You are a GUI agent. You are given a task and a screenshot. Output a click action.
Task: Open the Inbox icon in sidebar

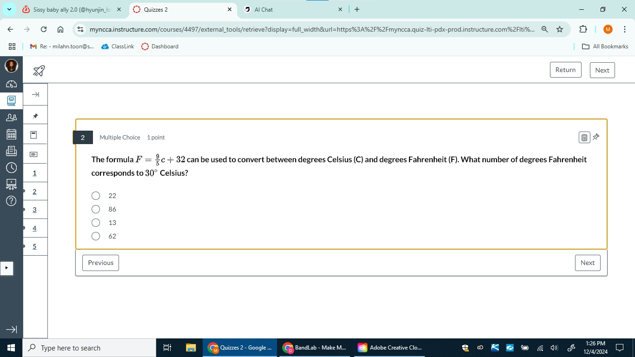coord(11,151)
